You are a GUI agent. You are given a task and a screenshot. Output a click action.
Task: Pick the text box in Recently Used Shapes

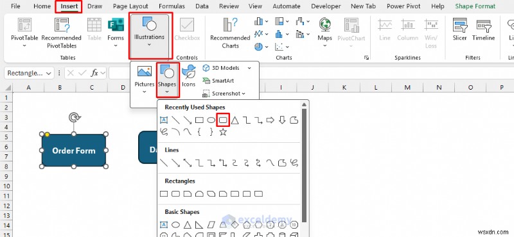[164, 120]
